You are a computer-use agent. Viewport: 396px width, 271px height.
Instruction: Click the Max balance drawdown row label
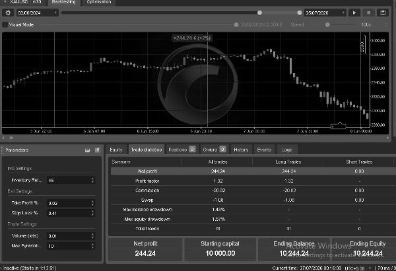pyautogui.click(x=147, y=210)
